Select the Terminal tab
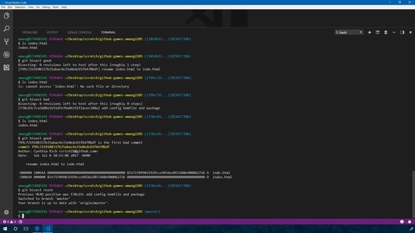 click(x=108, y=32)
